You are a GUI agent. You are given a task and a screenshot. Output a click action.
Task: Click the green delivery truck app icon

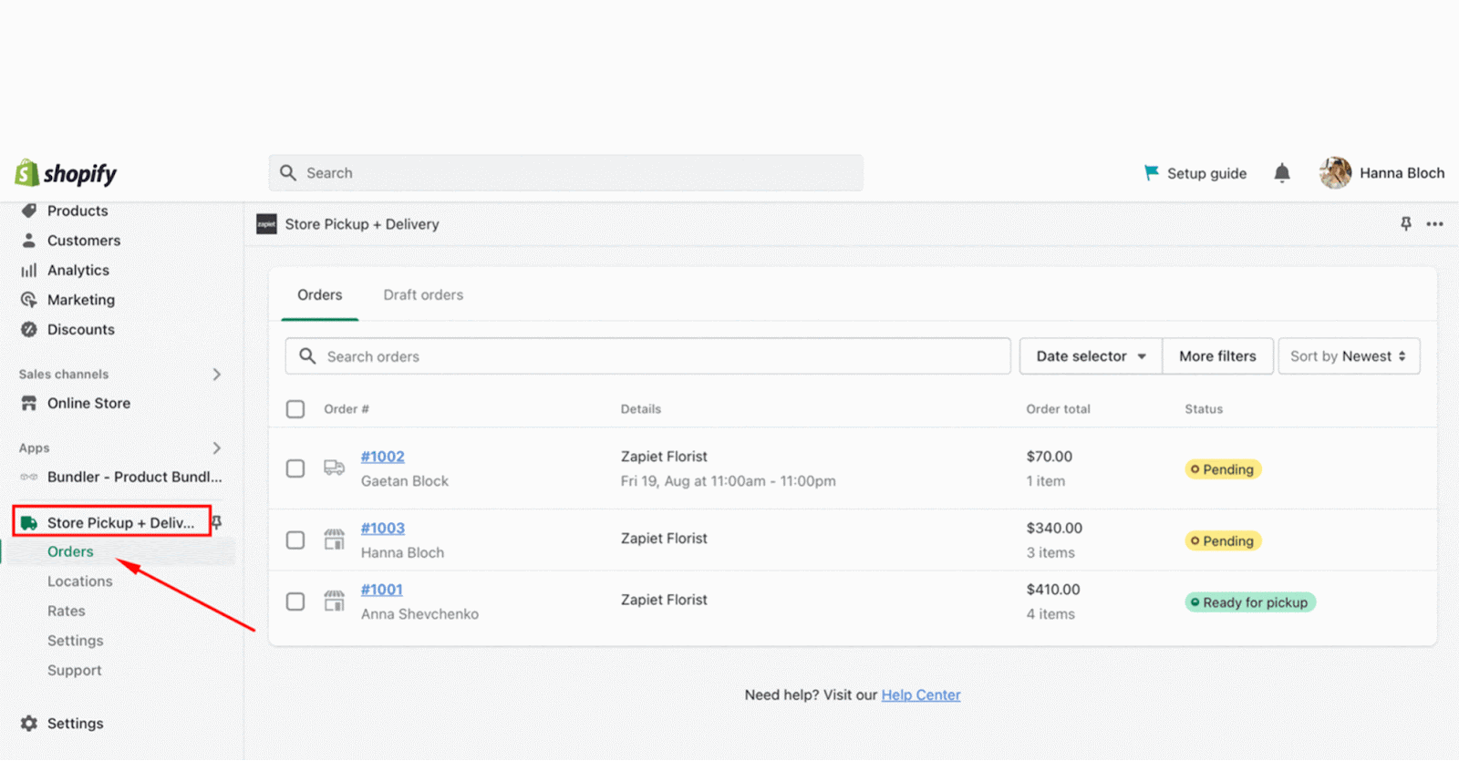coord(29,522)
